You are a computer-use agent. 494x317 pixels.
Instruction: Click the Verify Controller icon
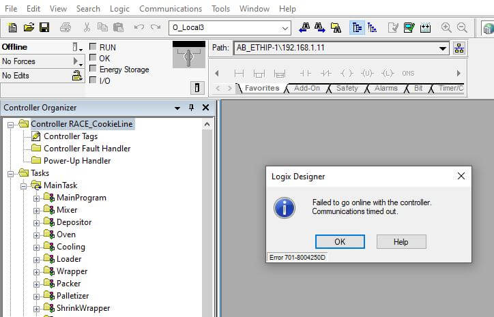coord(409,28)
